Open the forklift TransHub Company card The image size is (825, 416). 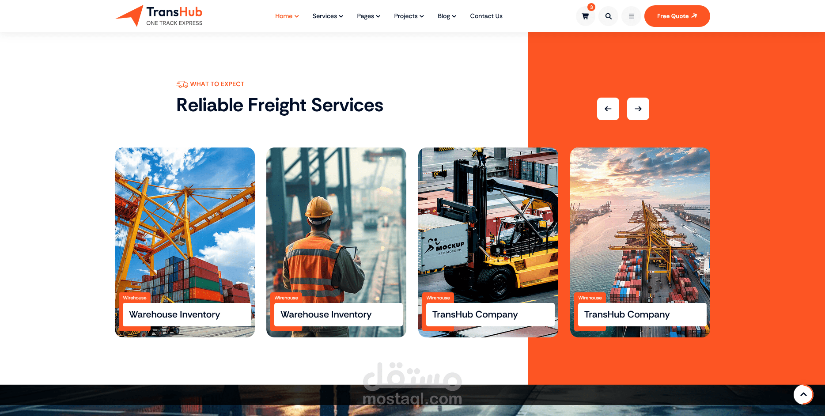(488, 242)
